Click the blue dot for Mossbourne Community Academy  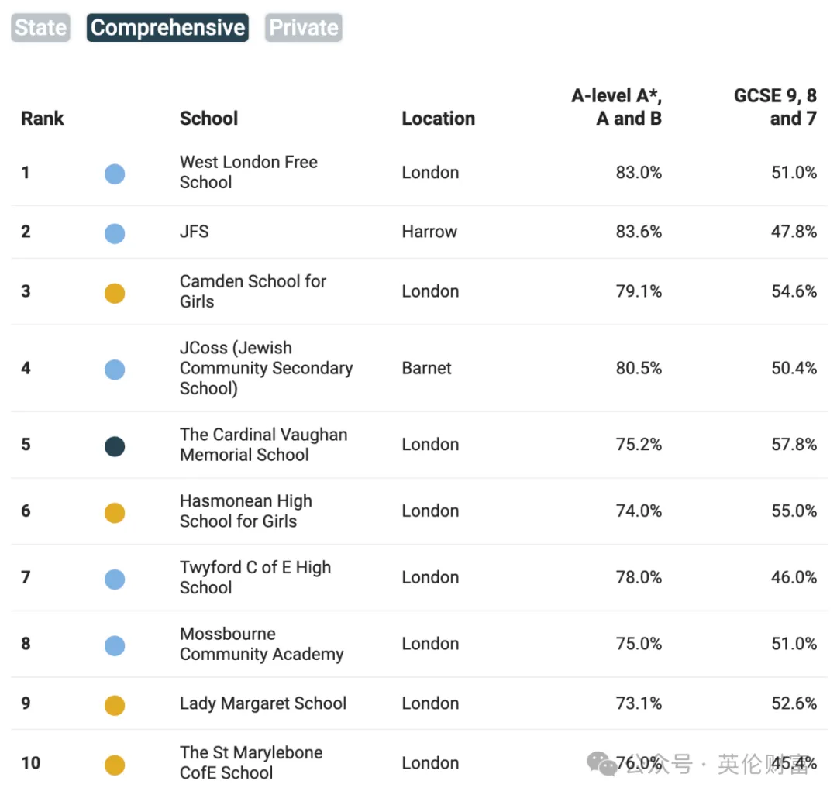(115, 645)
